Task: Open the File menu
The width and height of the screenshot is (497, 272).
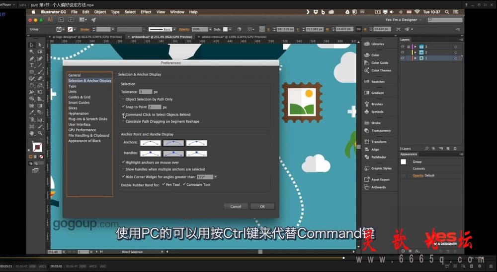Action: tap(74, 12)
